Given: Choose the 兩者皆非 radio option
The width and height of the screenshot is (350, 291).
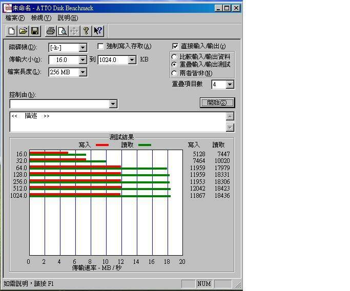Looking at the screenshot, I should pyautogui.click(x=175, y=73).
